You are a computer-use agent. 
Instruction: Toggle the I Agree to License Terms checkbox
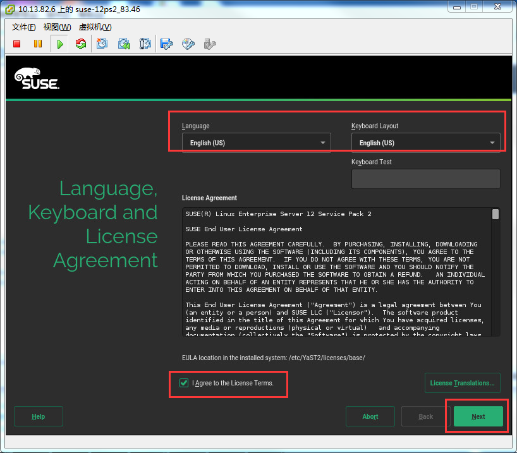click(x=184, y=383)
